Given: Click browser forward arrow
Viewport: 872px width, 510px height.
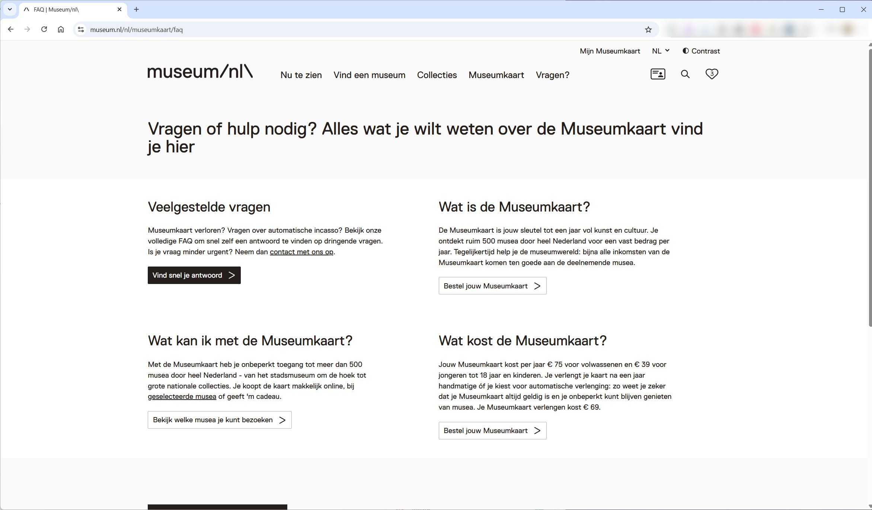Looking at the screenshot, I should click(x=27, y=29).
